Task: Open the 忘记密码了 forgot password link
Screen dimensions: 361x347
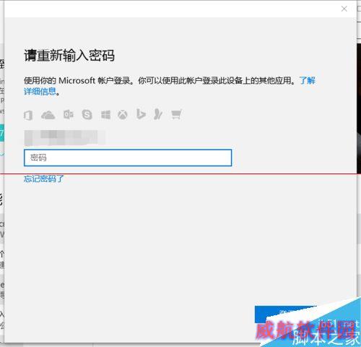Action: (x=44, y=179)
